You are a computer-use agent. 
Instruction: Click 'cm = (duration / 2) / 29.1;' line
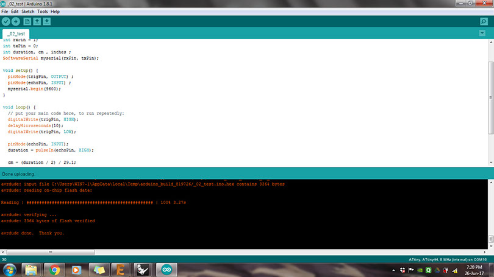point(42,163)
